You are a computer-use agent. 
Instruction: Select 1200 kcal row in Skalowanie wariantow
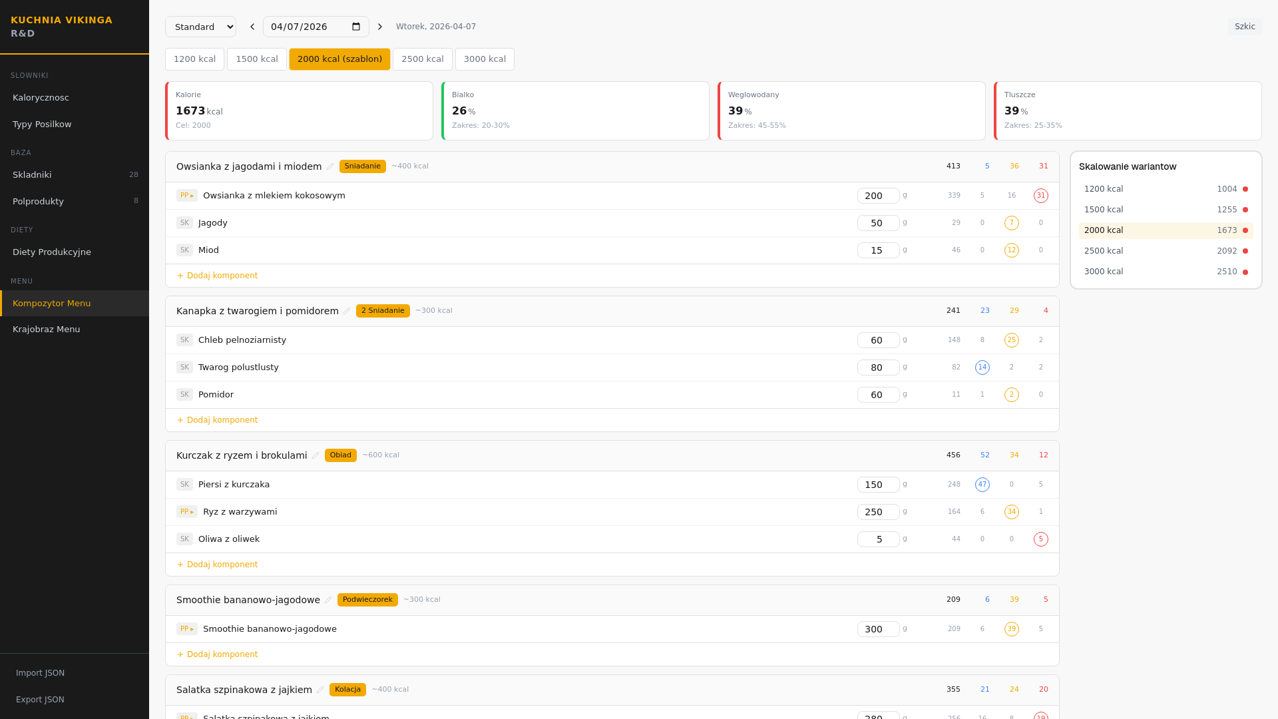1166,189
